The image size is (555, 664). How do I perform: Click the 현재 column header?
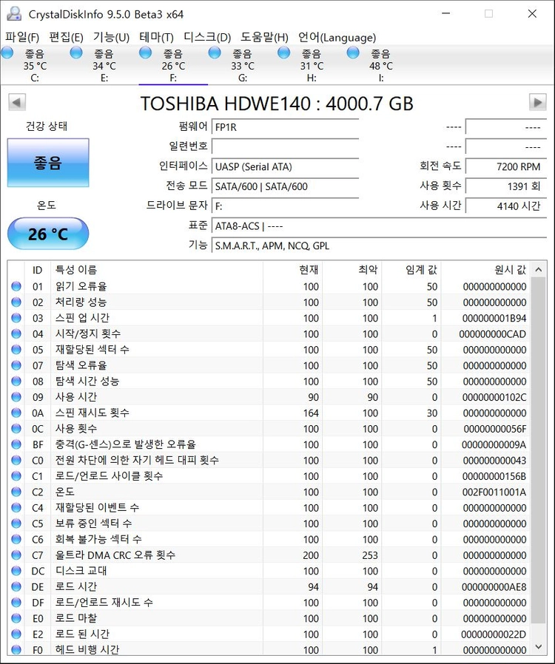(293, 270)
